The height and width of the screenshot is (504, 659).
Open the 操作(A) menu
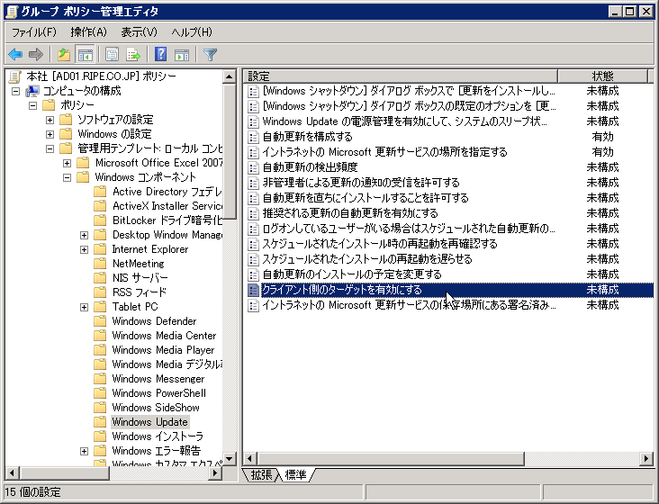coord(88,32)
